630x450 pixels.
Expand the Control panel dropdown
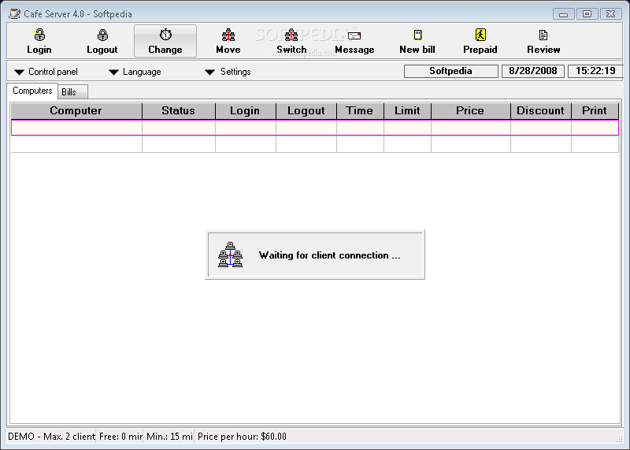[46, 72]
